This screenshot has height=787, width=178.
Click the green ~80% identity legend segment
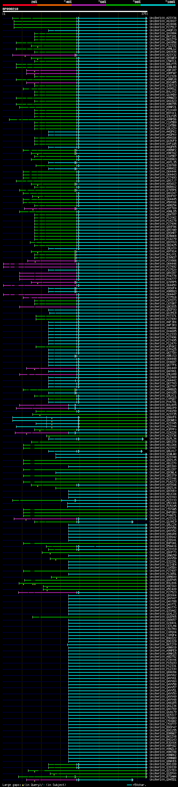pyautogui.click(x=123, y=5)
